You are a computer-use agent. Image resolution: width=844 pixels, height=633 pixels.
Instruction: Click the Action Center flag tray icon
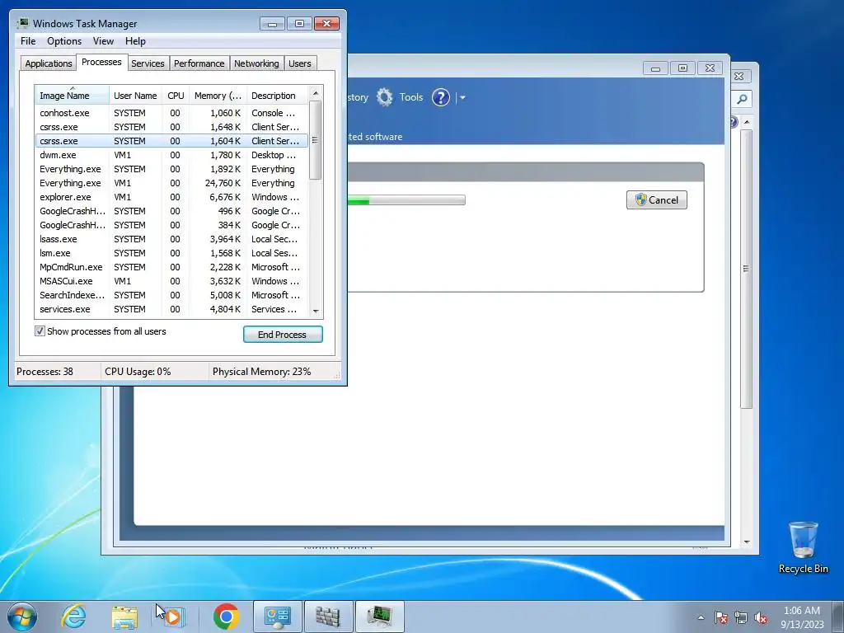[720, 617]
